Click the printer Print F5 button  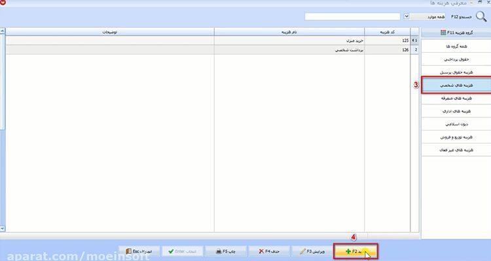pyautogui.click(x=226, y=251)
